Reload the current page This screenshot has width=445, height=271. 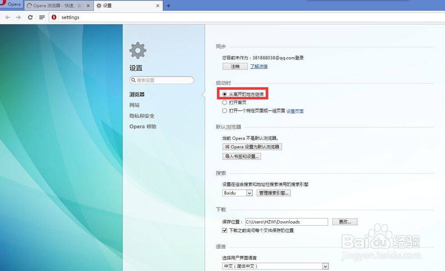pos(30,17)
